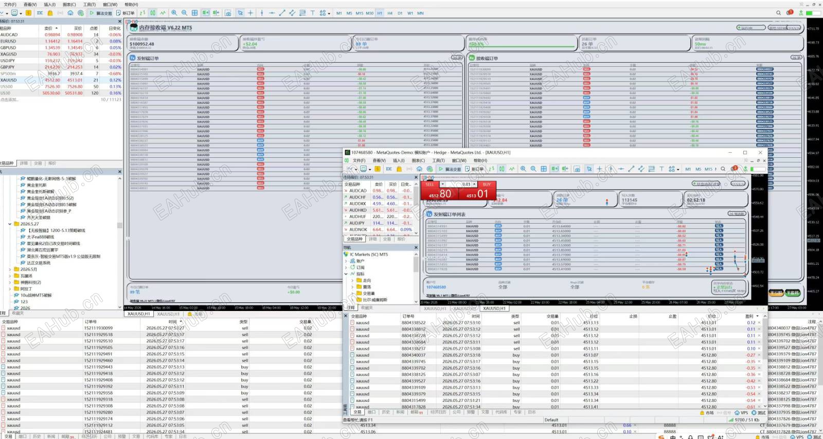Viewport: 823px width, 439px height.
Task: Click Algo Trading button in back window toolbar
Action: 100,13
